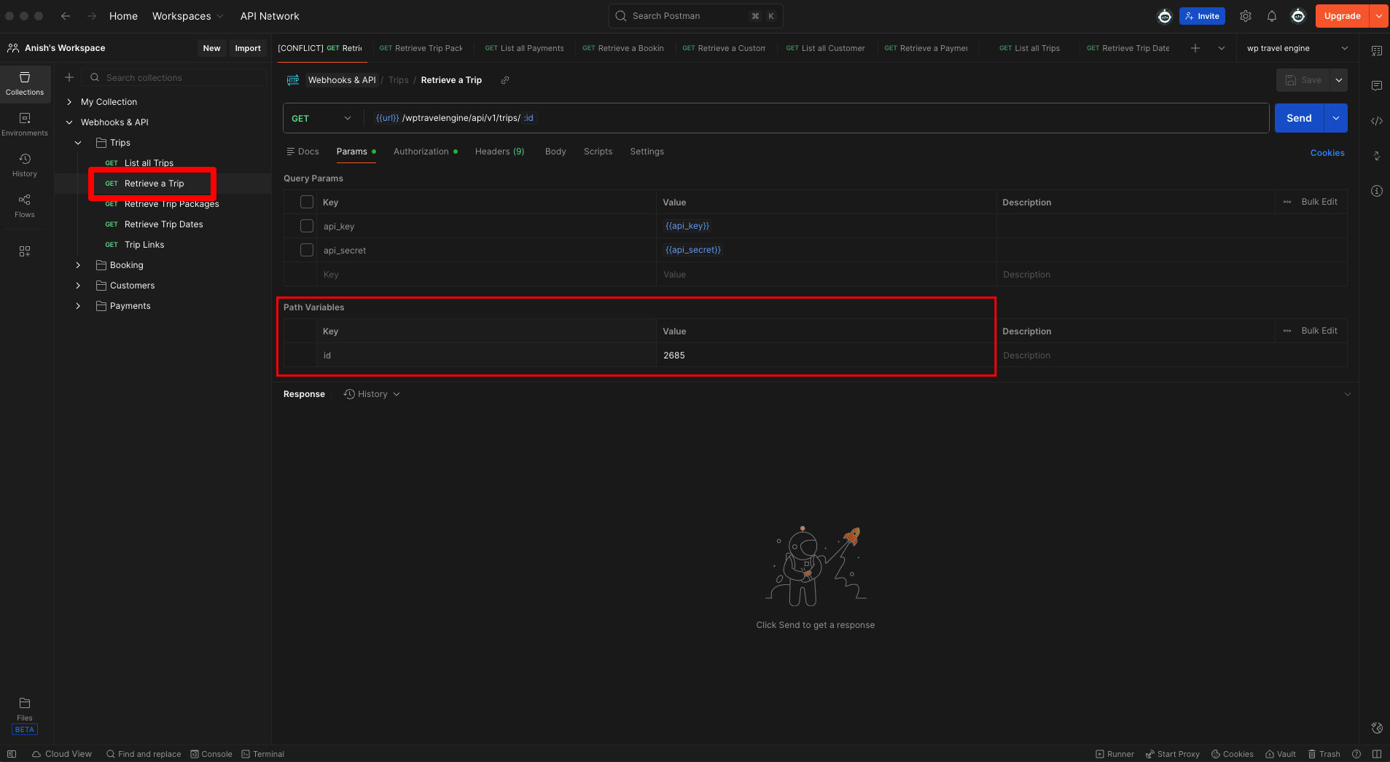Viewport: 1390px width, 762px height.
Task: Enable the api_key query param checkbox
Action: pyautogui.click(x=307, y=226)
